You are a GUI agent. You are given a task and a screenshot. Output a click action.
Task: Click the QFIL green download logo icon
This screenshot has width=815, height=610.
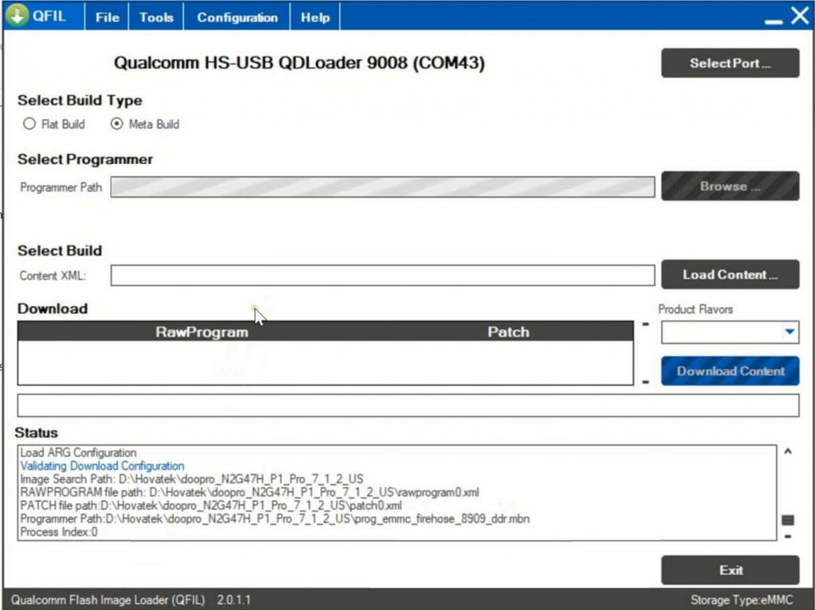(x=17, y=17)
